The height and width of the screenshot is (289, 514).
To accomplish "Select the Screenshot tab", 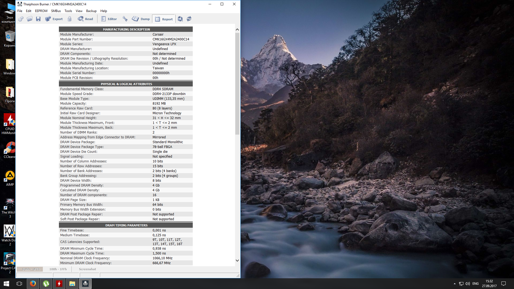I will point(87,269).
